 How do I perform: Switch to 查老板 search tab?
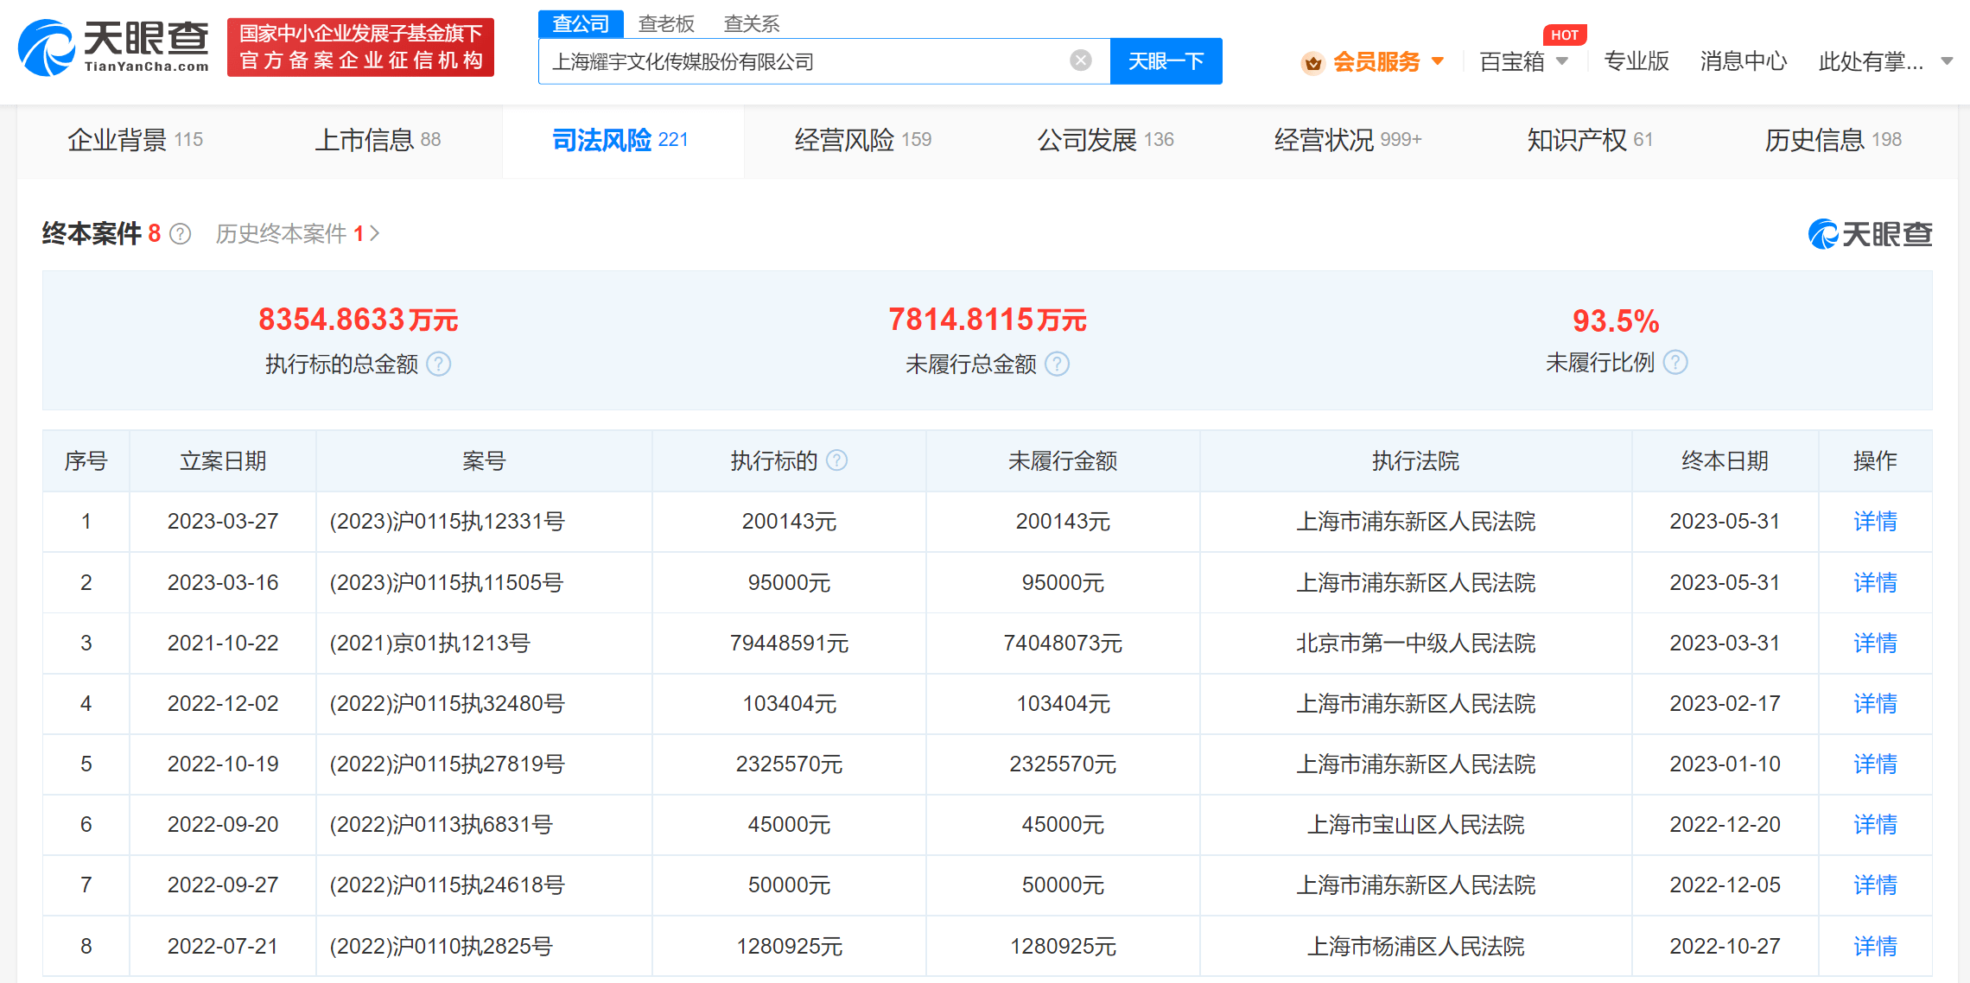pyautogui.click(x=666, y=24)
